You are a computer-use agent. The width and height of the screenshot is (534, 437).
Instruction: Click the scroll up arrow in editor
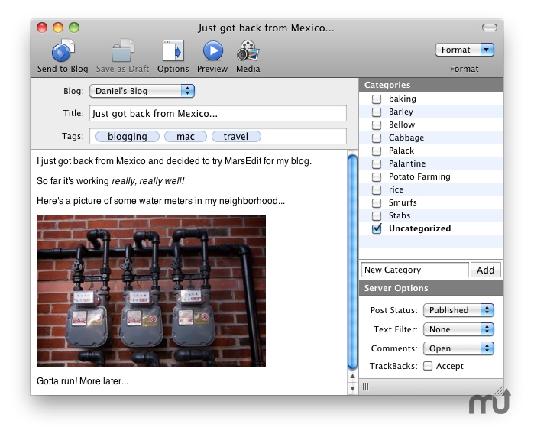(x=352, y=376)
